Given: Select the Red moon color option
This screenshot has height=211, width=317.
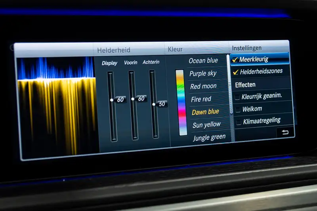Looking at the screenshot, I should [203, 86].
